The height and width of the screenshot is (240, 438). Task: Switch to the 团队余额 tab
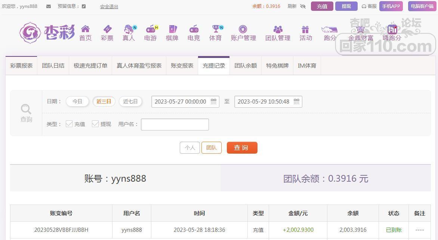[246, 66]
